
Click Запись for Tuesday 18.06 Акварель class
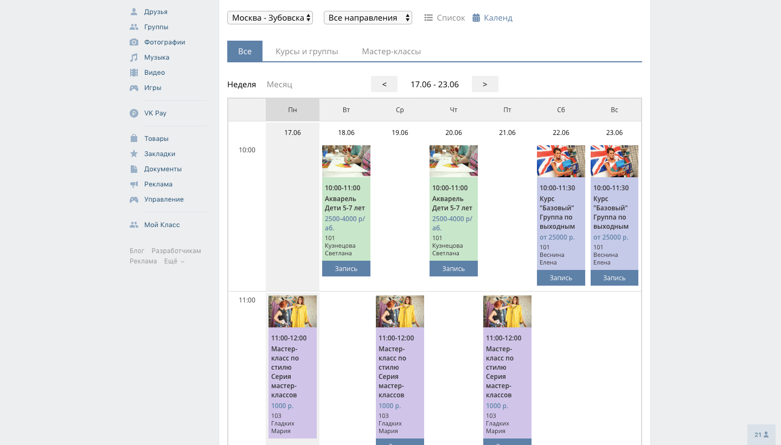coord(346,268)
